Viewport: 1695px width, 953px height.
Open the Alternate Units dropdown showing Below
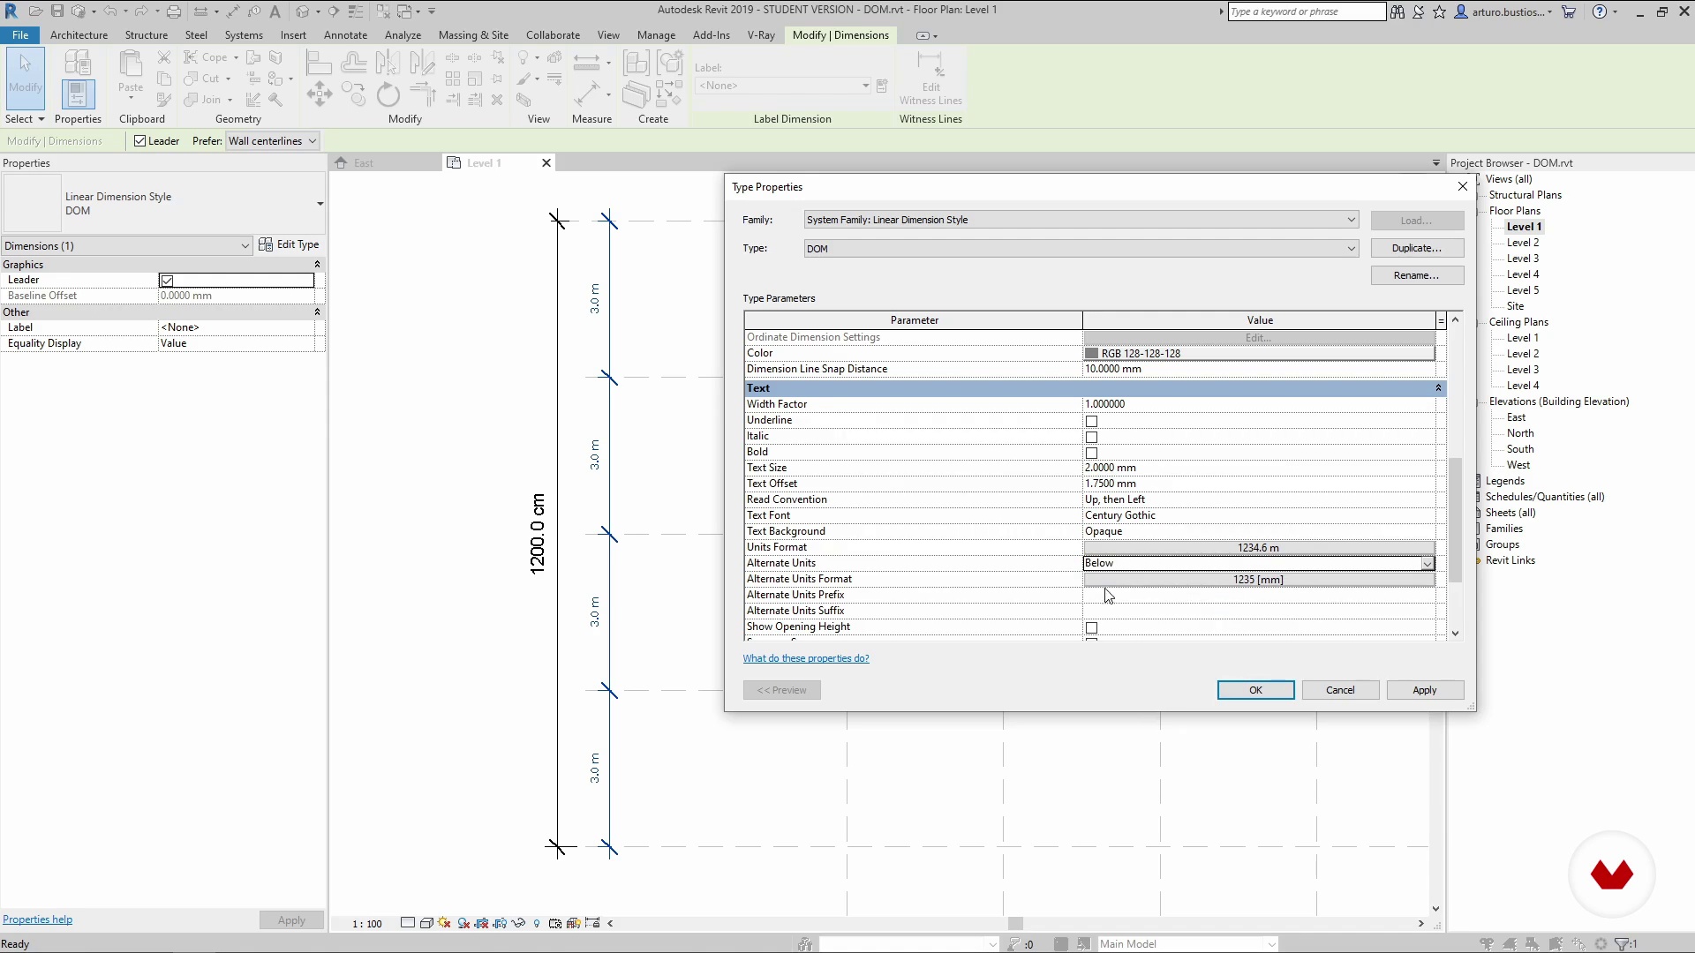[1427, 563]
